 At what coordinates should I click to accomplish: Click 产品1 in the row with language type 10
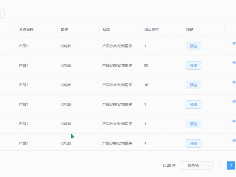point(23,85)
